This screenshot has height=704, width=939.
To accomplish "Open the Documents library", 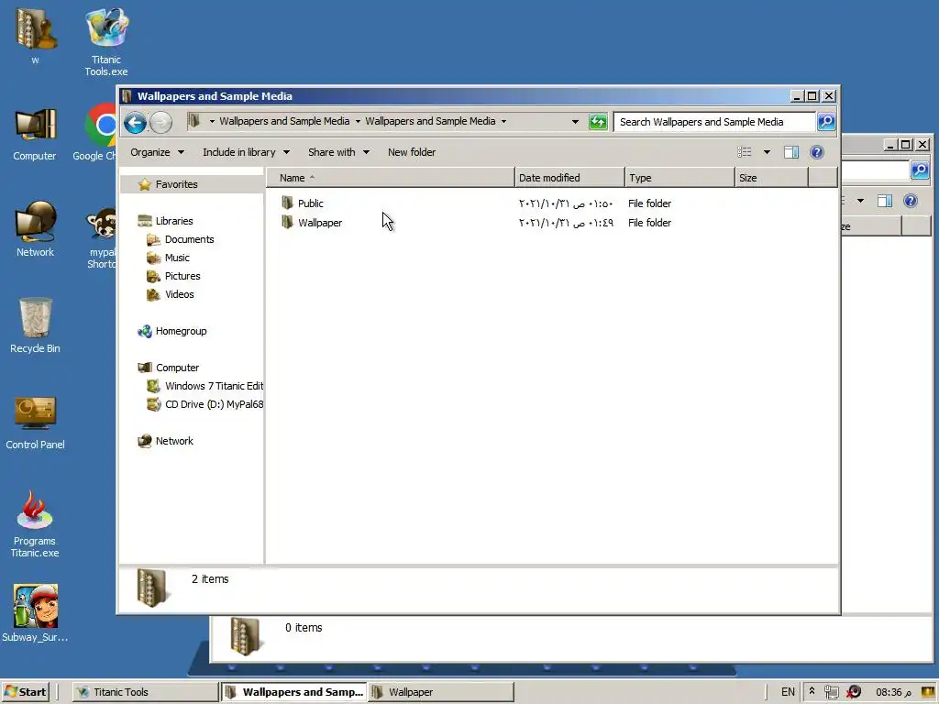I will tap(189, 239).
